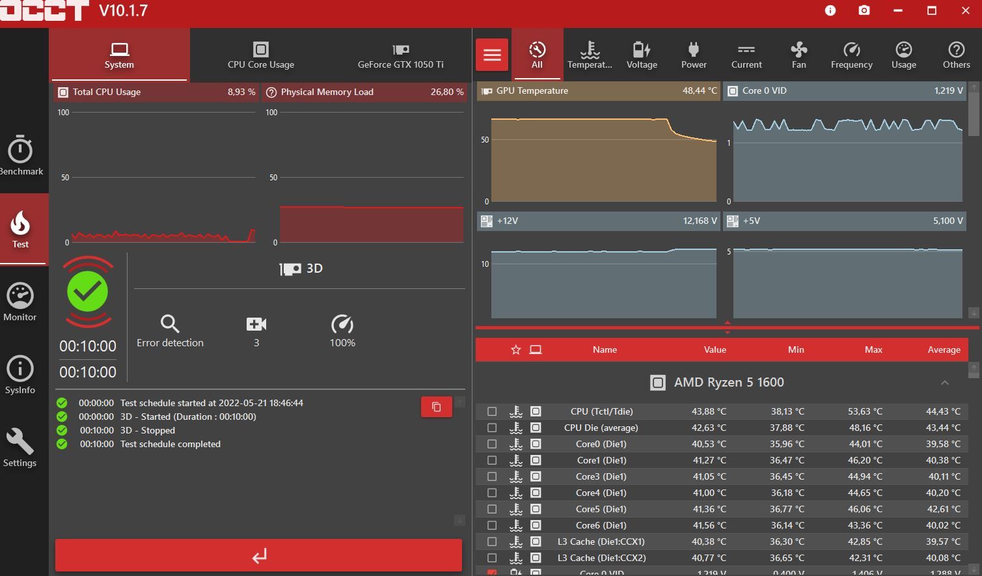
Task: Open the Current sensors tab
Action: point(746,55)
